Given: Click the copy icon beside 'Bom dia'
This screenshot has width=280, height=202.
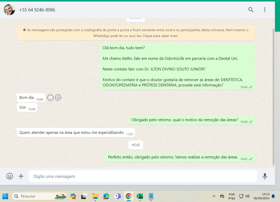Looking at the screenshot, I should (58, 98).
